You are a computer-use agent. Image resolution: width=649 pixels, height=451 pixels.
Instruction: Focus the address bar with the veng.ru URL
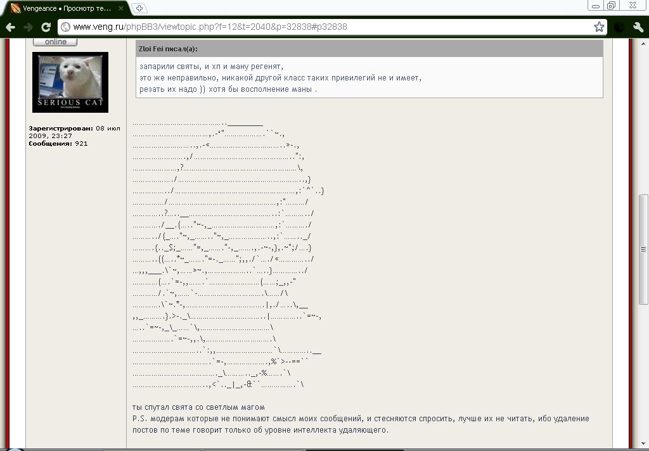331,27
